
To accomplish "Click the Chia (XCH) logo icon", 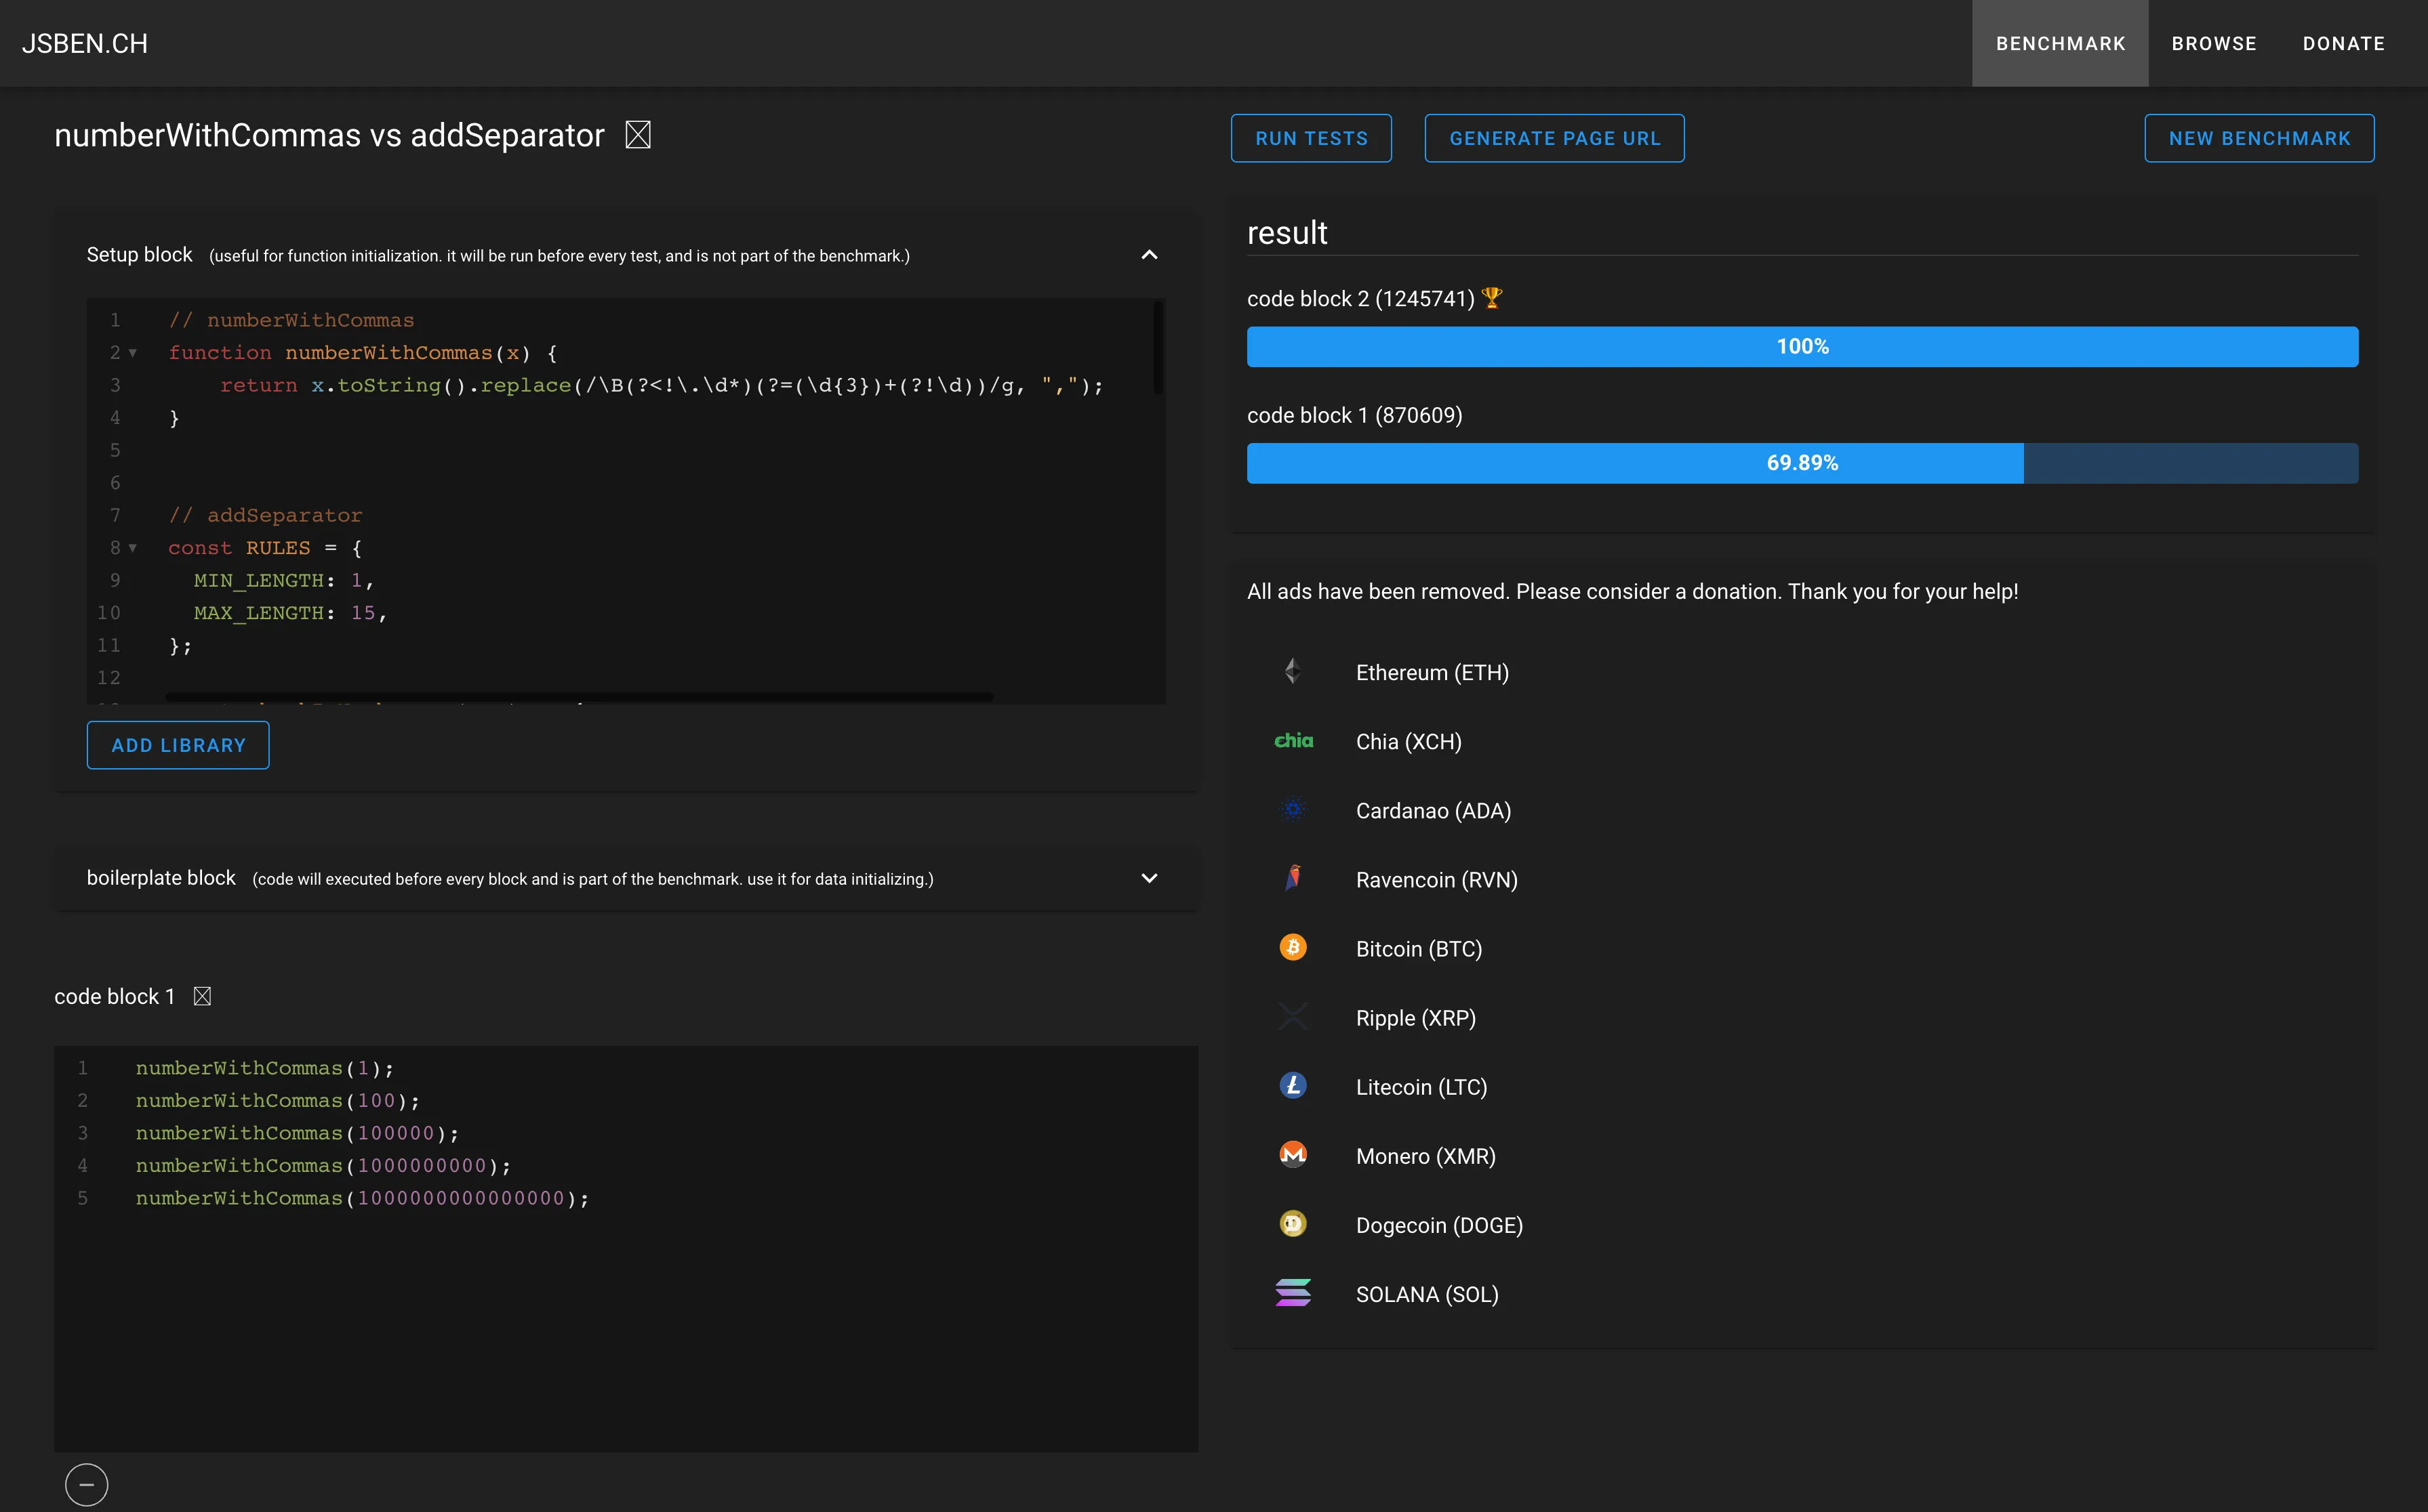I will click(x=1293, y=740).
